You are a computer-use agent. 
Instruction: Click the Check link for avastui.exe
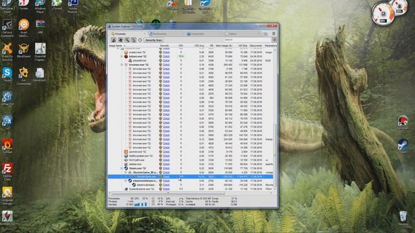166,52
